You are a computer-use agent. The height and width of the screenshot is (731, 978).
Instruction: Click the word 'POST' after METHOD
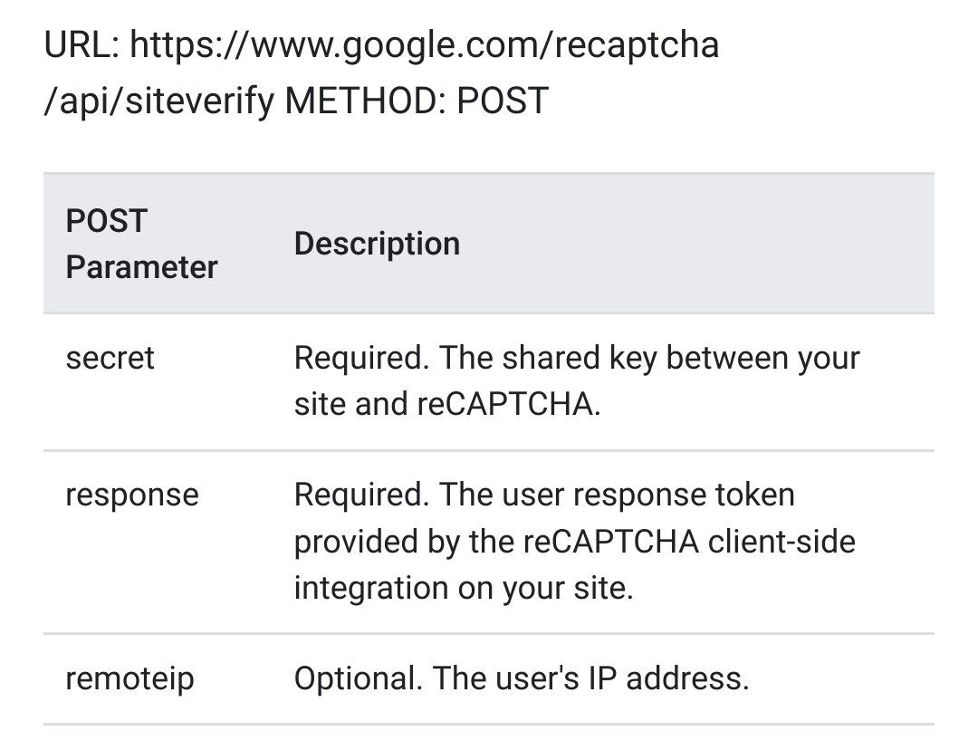point(503,101)
